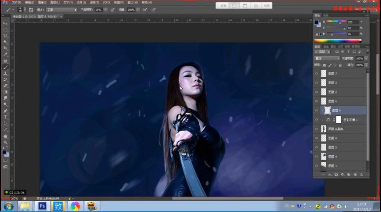The image size is (381, 212).
Task: Select the Crop tool
Action: (5, 48)
